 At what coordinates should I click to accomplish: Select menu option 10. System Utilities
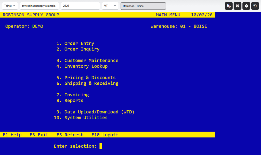(x=81, y=118)
